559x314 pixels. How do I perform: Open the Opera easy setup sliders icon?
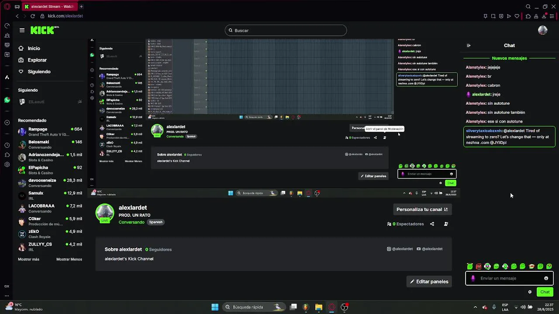552,16
